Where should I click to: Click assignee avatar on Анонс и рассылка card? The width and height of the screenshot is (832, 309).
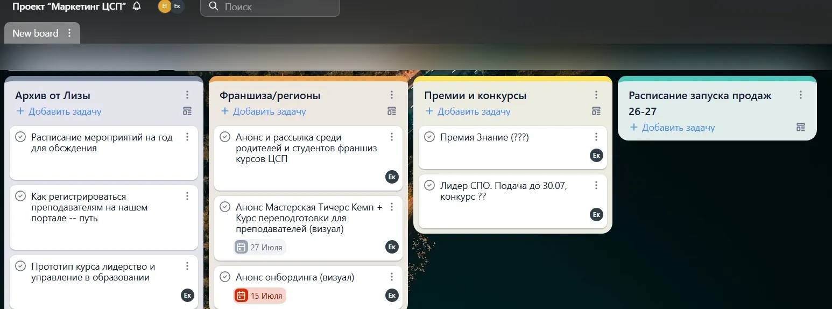(392, 177)
